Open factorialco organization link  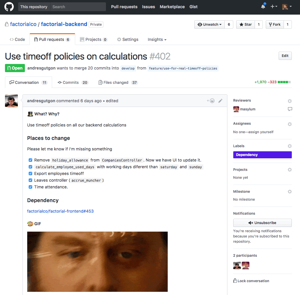[23, 24]
